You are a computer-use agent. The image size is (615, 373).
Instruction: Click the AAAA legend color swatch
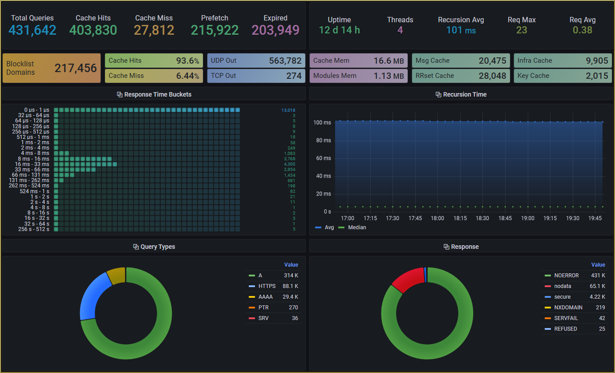click(252, 297)
